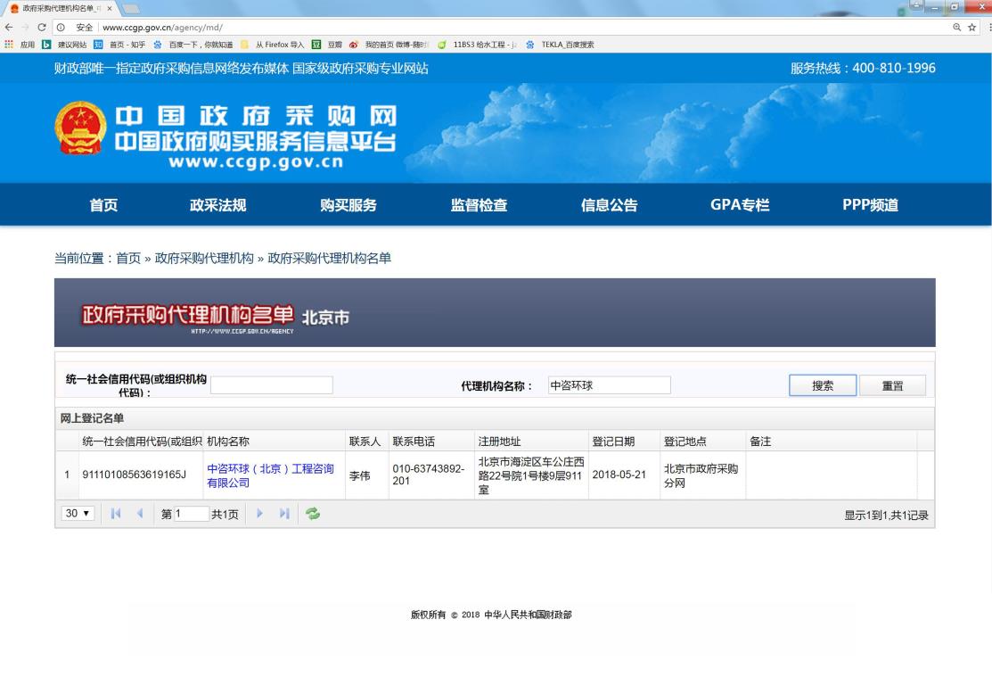Bookmark this page with the star icon
992x685 pixels.
pos(973,27)
